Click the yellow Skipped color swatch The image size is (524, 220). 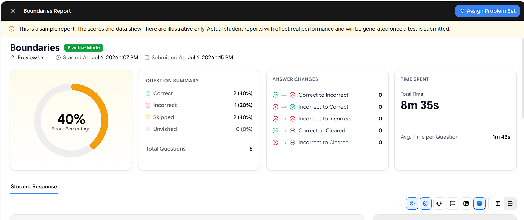point(148,117)
